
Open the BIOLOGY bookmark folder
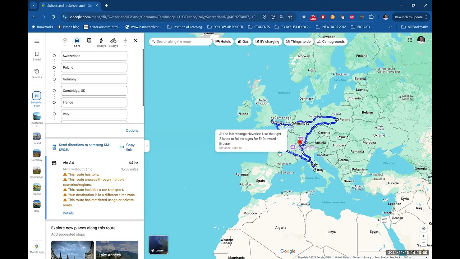click(x=361, y=27)
